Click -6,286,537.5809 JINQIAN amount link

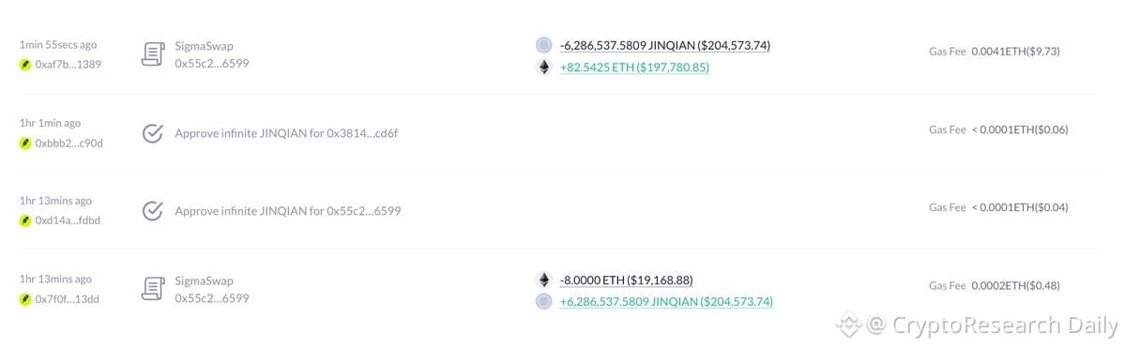665,45
